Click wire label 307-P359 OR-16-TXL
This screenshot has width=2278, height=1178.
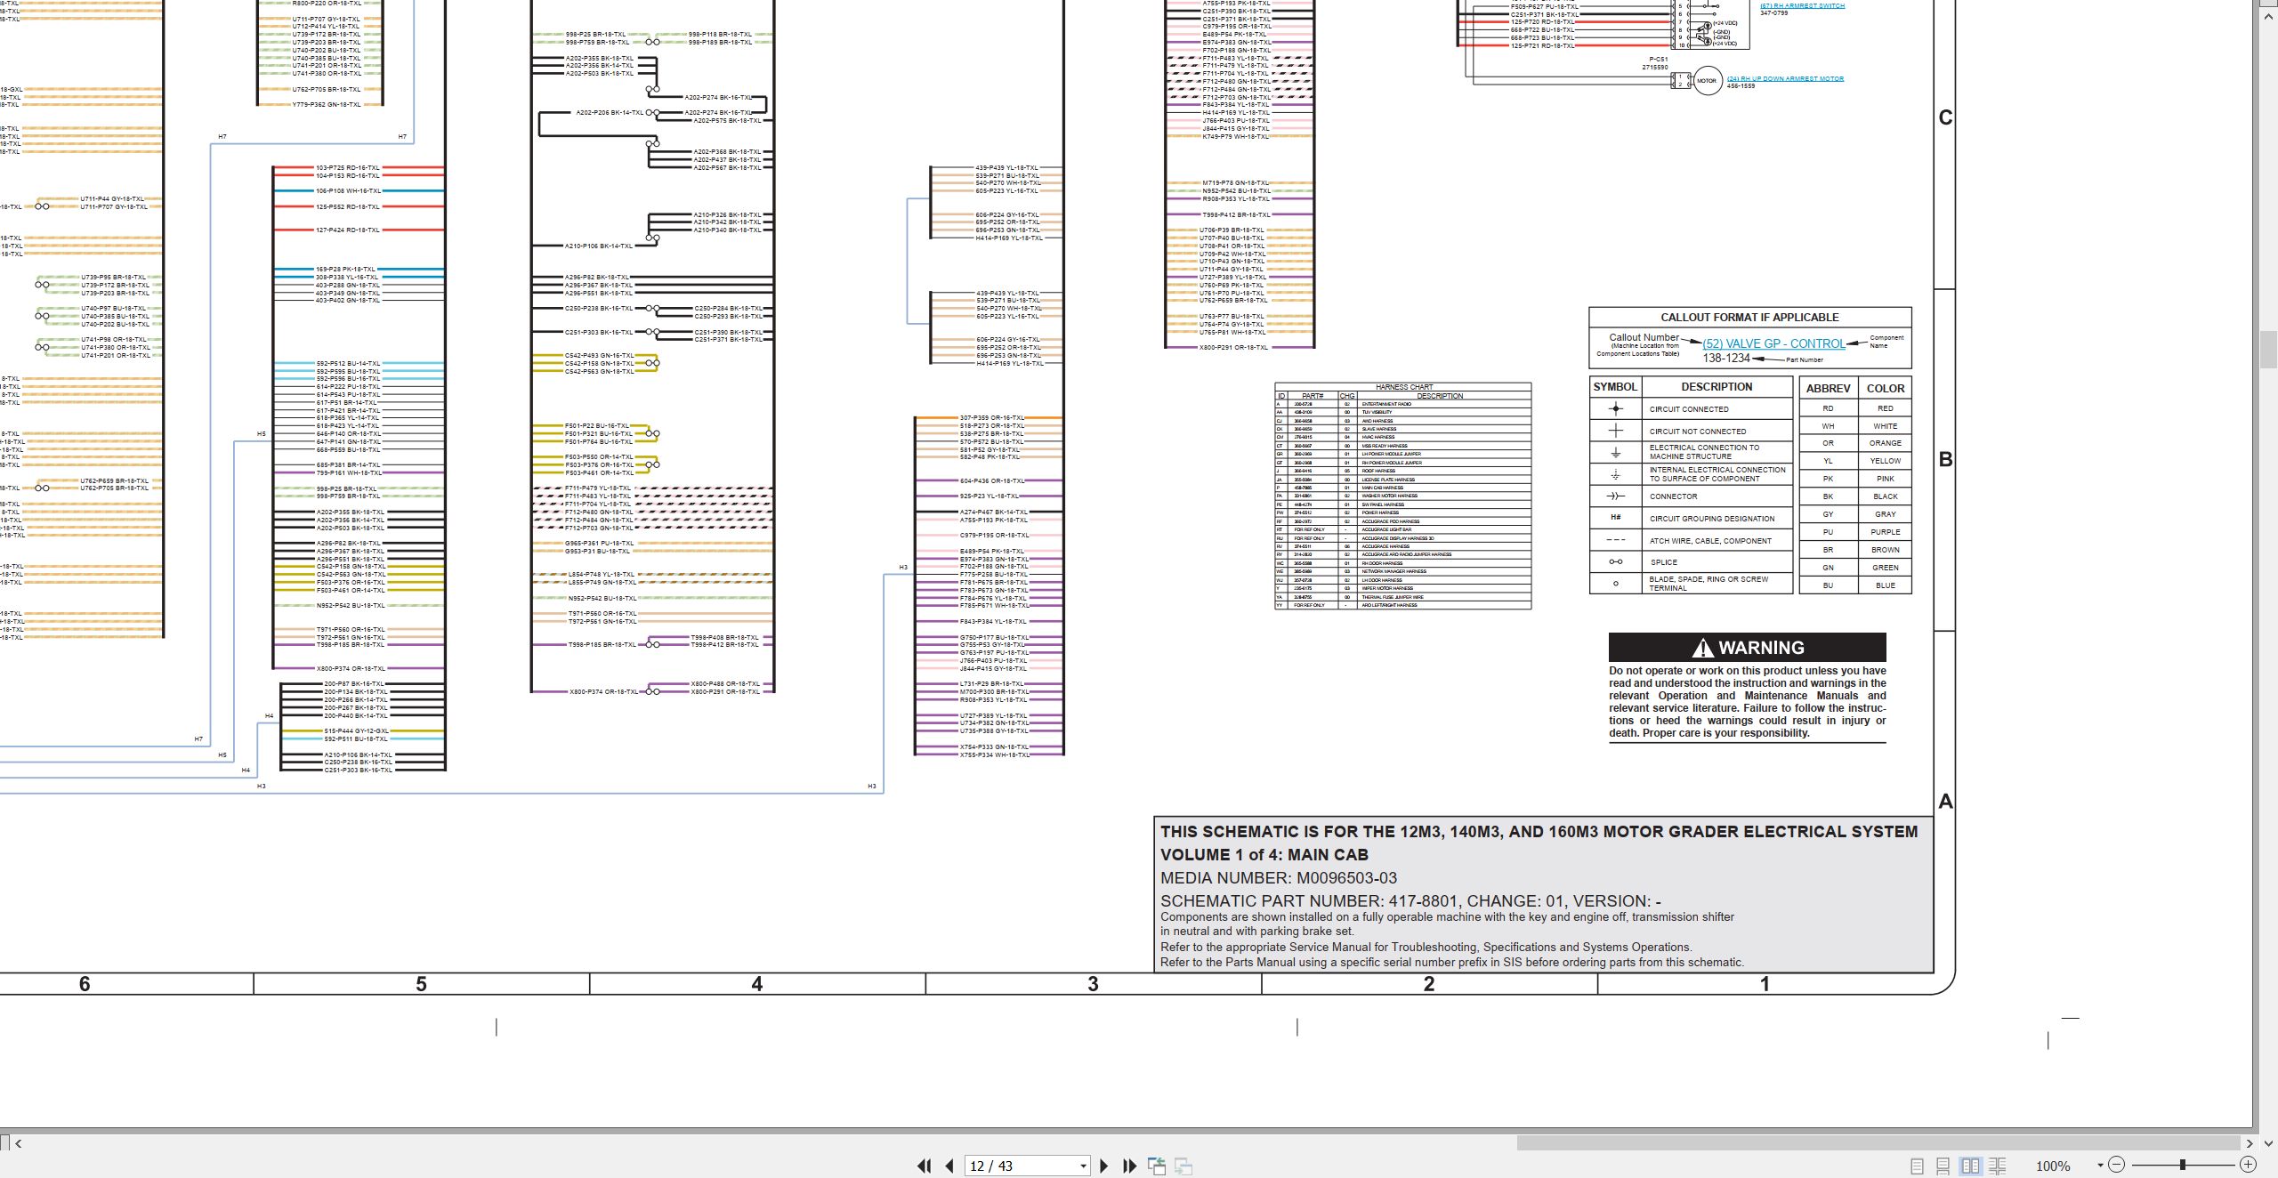click(991, 417)
